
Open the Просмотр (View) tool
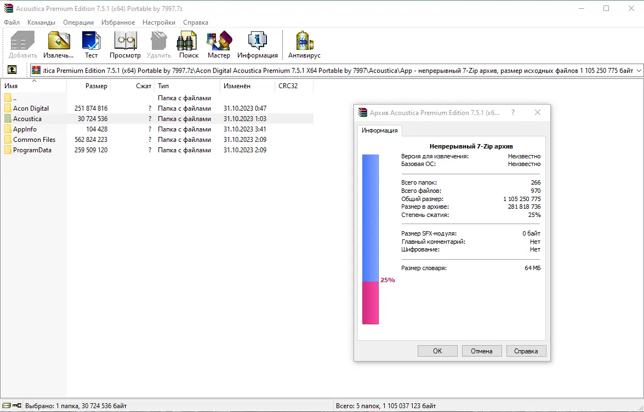point(125,41)
